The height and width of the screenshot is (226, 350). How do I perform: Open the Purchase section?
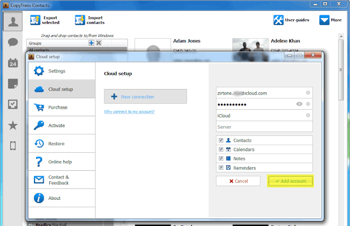(62, 107)
